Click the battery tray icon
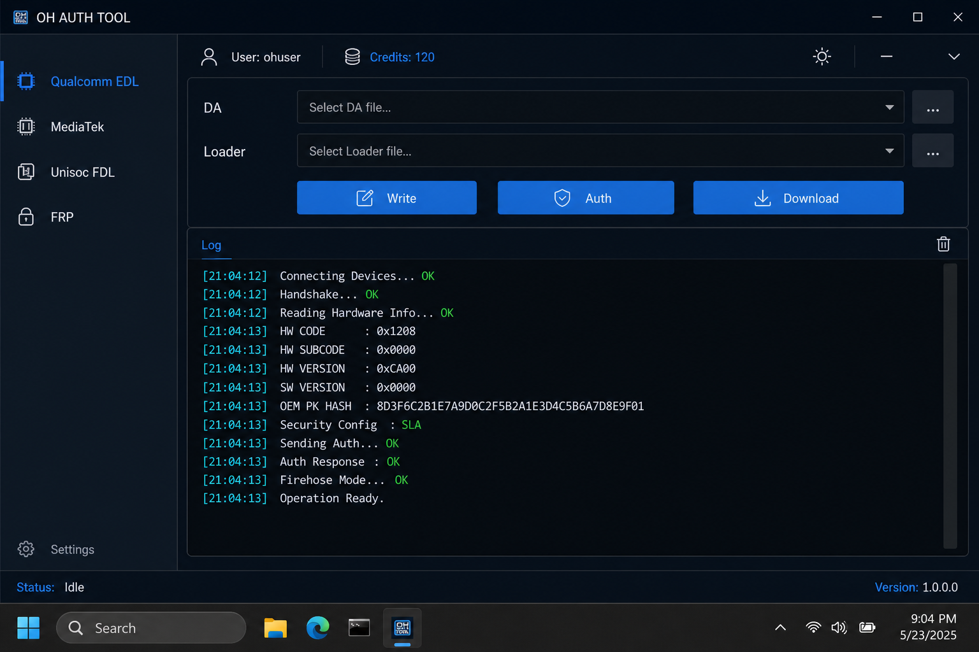 coord(867,628)
